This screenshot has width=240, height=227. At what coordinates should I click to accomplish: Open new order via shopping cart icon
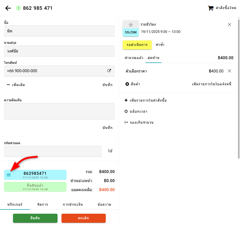210,8
